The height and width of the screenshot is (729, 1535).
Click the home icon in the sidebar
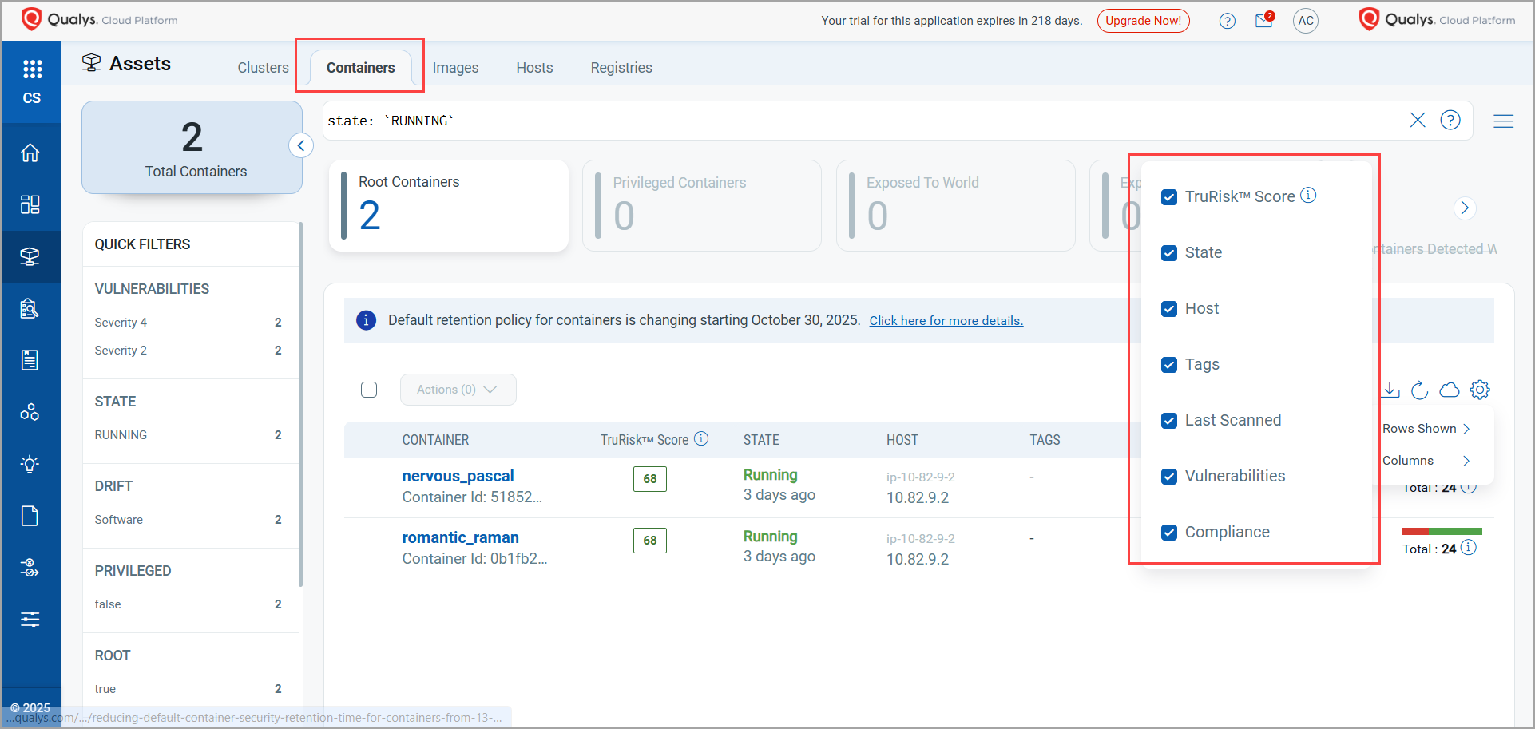[x=30, y=153]
